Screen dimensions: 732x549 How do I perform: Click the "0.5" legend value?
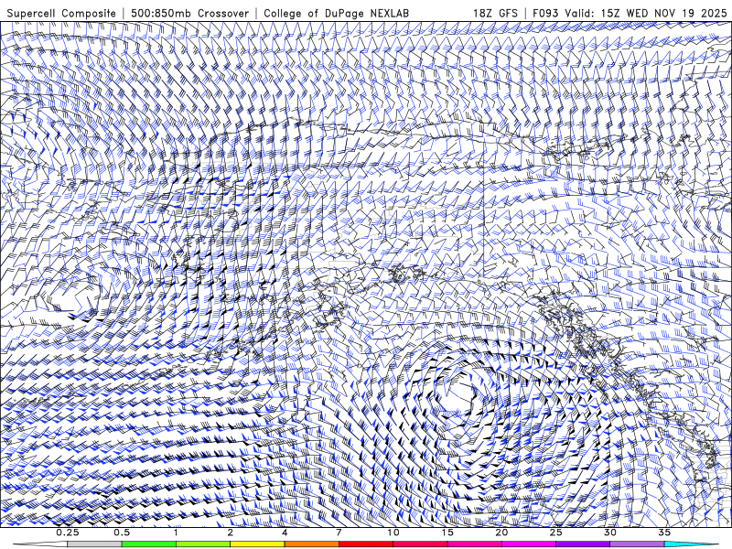[x=122, y=533]
